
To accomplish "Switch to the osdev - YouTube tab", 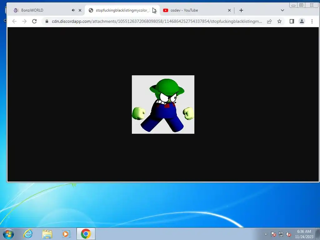I will click(196, 10).
